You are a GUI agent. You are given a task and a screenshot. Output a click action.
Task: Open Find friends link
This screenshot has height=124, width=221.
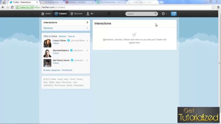pyautogui.click(x=67, y=70)
